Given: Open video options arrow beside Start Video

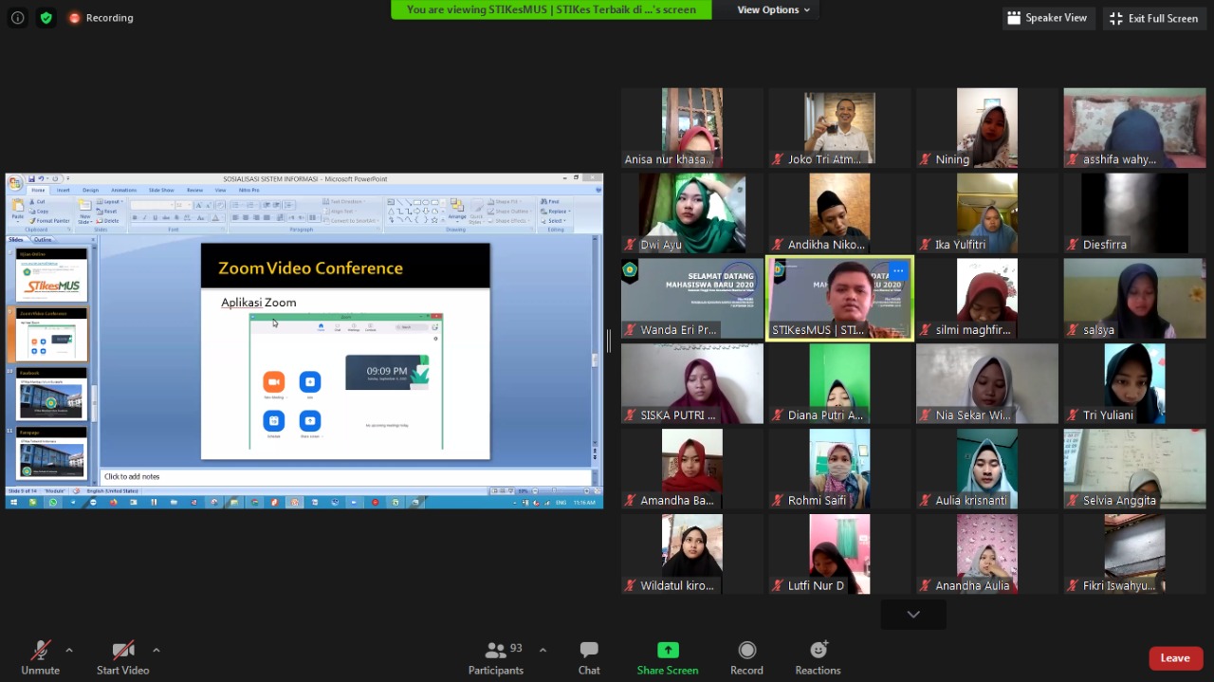Looking at the screenshot, I should click(156, 650).
